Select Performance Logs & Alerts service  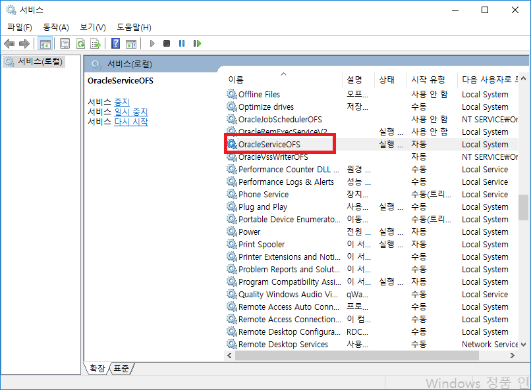click(x=372, y=182)
